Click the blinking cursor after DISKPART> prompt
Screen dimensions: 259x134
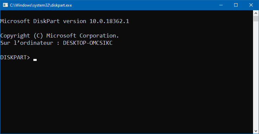(35, 60)
